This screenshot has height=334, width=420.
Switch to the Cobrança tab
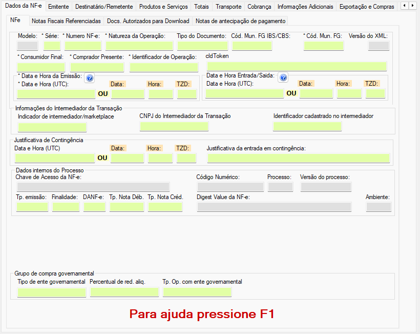point(259,7)
